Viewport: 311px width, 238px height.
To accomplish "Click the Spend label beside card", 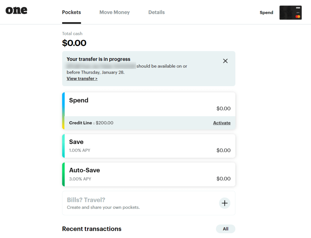I will point(266,13).
